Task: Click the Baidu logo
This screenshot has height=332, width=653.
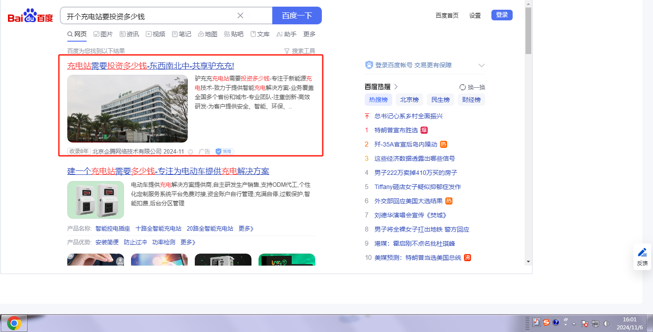Action: [30, 16]
